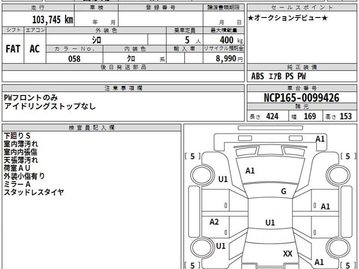The width and height of the screenshot is (359, 269).
Task: Click the カラーNo. header
Action: pos(74,49)
